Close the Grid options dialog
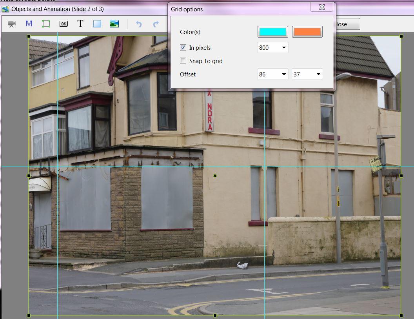Screen dimensions: 414x319 coord(321,7)
